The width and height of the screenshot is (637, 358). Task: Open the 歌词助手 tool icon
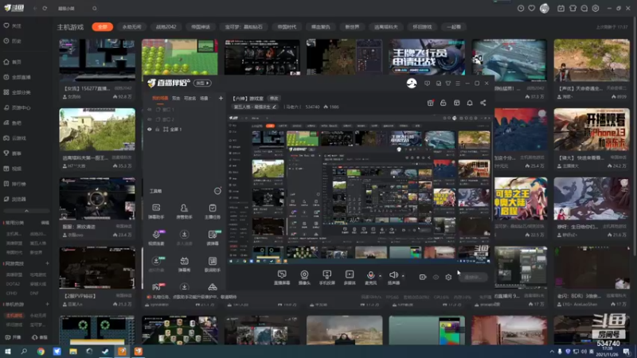pyautogui.click(x=213, y=264)
